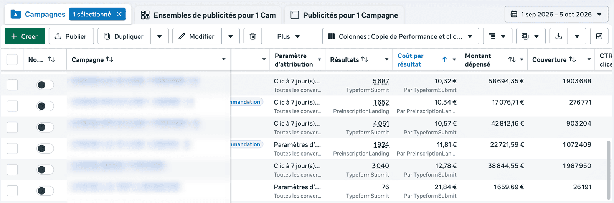Open the Colonnes dropdown caret
Viewport: 614px width, 203px height.
pyautogui.click(x=470, y=36)
